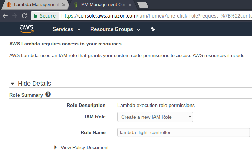
Task: Reload the page with the refresh icon
Action: tap(24, 16)
